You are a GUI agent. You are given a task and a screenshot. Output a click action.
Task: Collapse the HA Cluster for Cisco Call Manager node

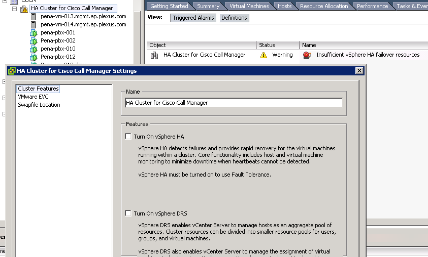pos(14,9)
